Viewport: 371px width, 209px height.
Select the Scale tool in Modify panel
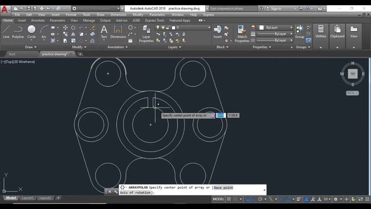[x=74, y=41]
